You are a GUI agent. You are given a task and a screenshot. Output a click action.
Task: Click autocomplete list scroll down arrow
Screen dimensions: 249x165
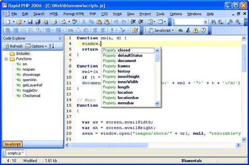point(157,103)
